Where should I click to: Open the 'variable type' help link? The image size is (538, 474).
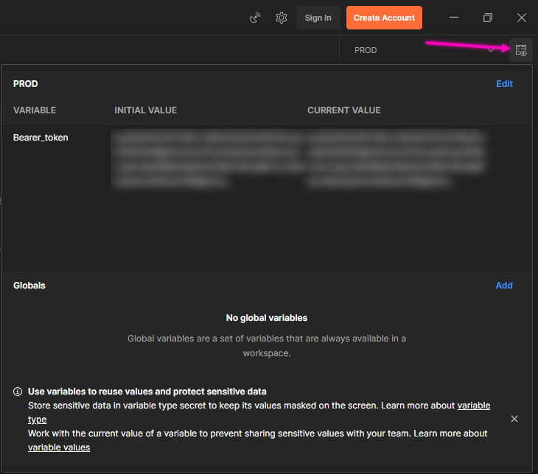[x=473, y=406]
